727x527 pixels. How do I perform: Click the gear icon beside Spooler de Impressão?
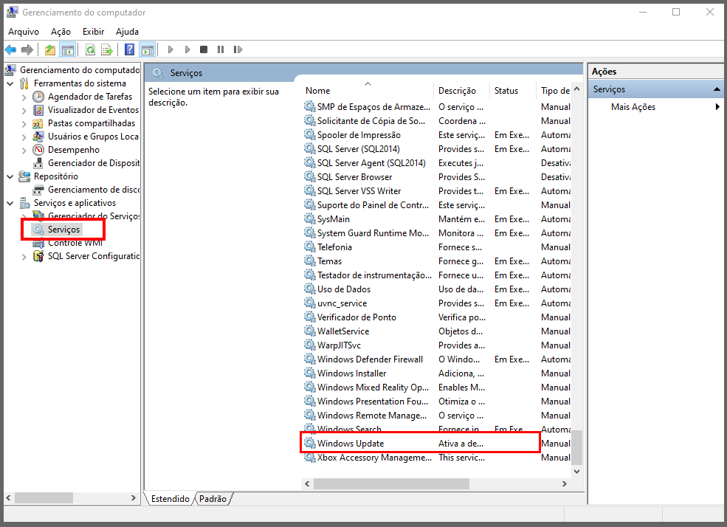coord(310,135)
